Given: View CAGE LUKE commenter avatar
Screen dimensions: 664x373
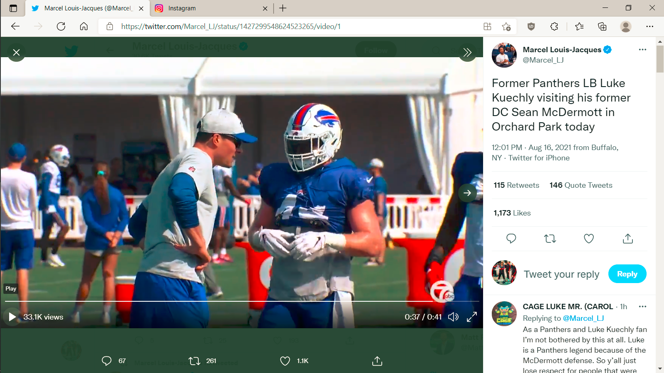Looking at the screenshot, I should point(504,314).
